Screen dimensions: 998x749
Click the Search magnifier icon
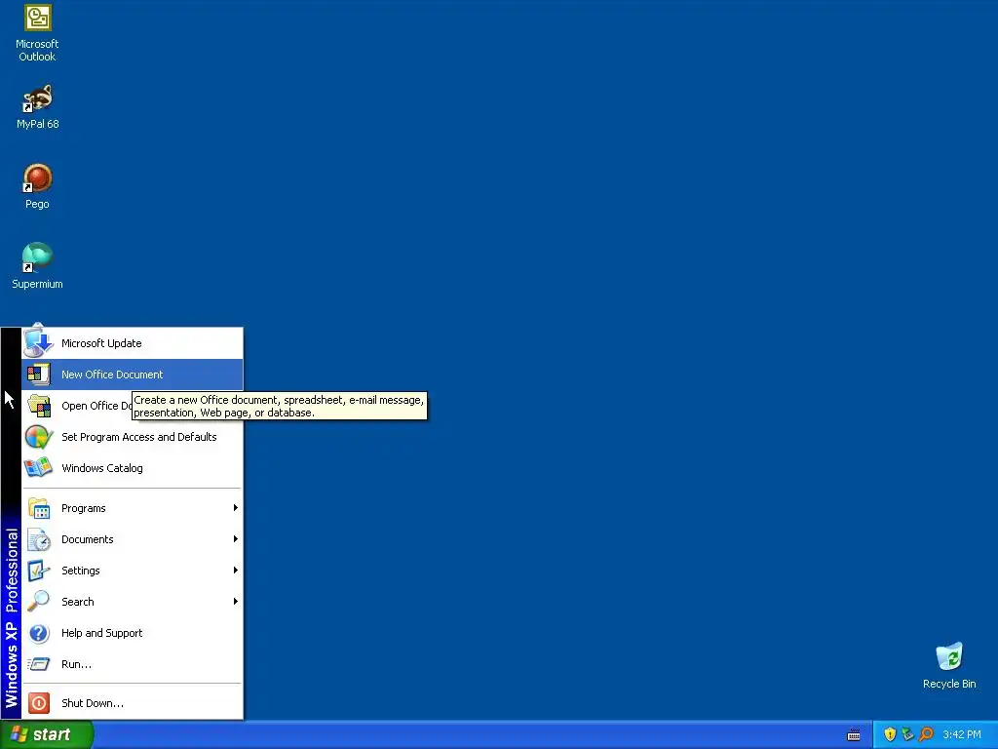(x=38, y=602)
